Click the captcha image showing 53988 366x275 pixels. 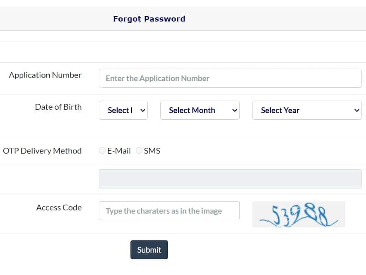299,215
